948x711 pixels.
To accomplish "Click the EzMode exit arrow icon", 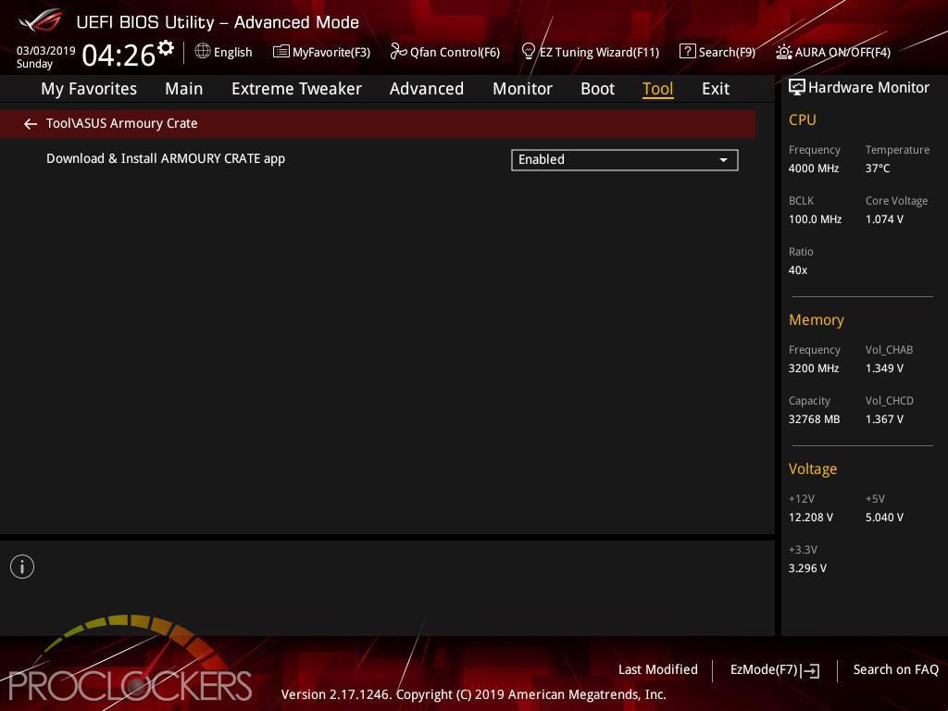I will coord(811,670).
